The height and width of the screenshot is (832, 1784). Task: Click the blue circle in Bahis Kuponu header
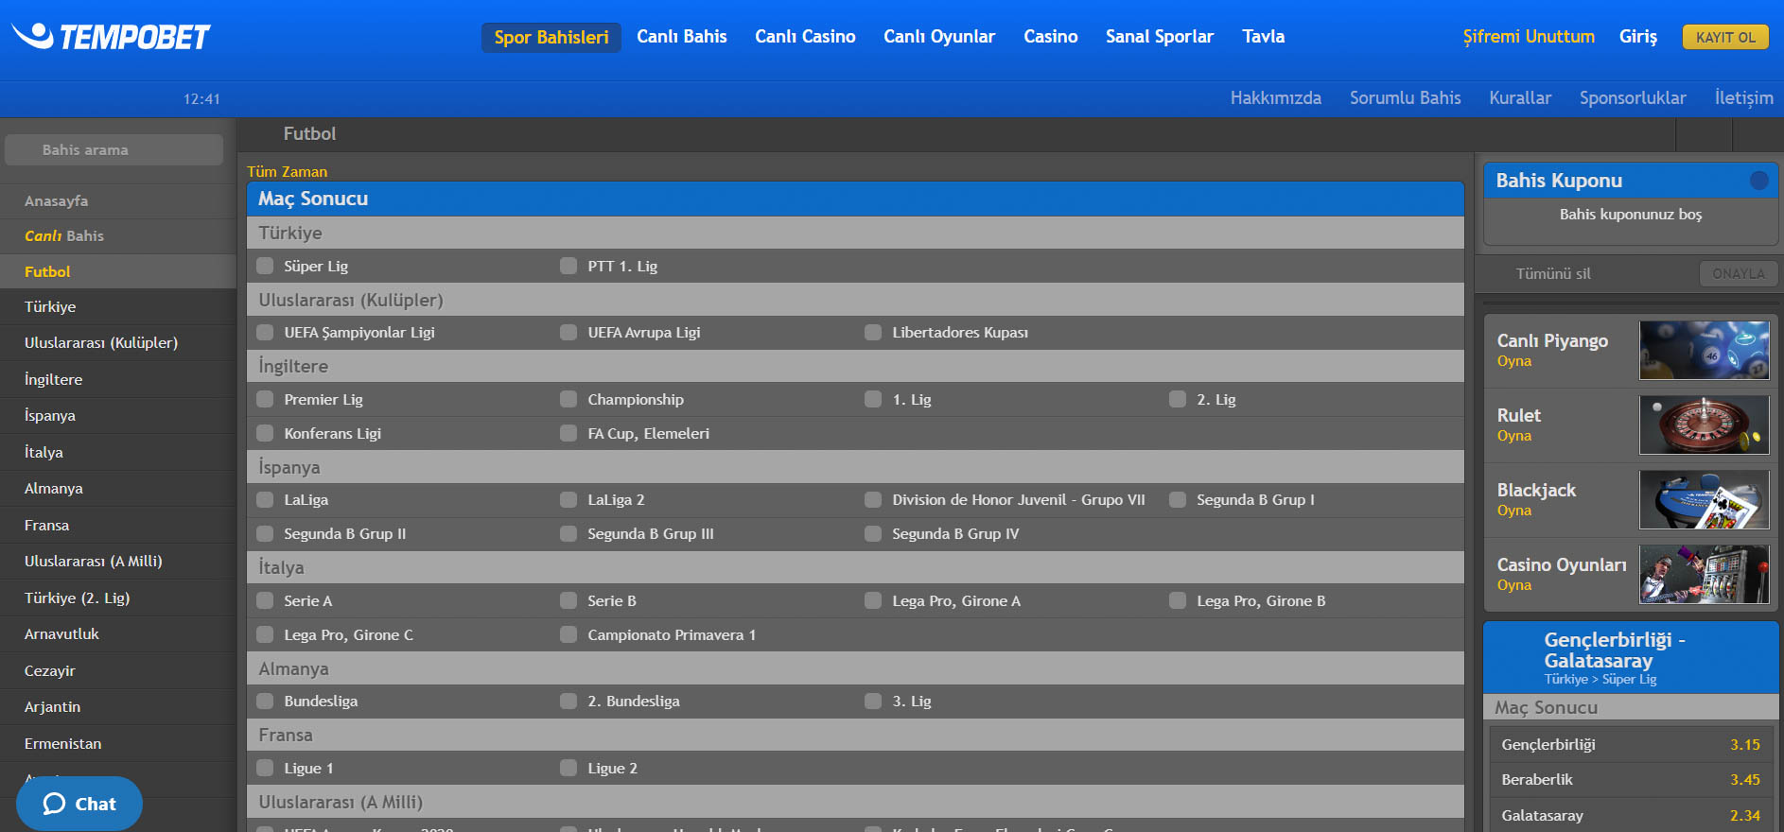1758,181
